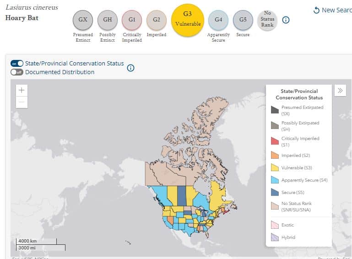This screenshot has height=259, width=352.
Task: Click the GX Presumed Extinct rank circle
Action: tap(82, 20)
